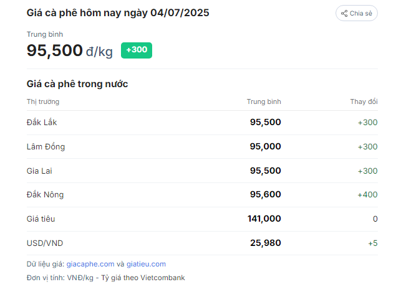Click the 25,980 exchange rate value
Screen dimensions: 396x292
point(266,243)
